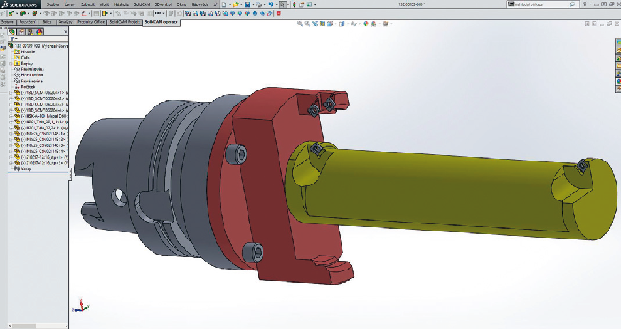
Task: Click the Open file folder icon
Action: [x=236, y=4]
